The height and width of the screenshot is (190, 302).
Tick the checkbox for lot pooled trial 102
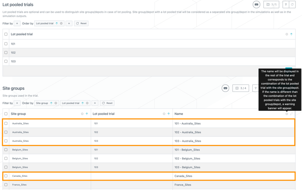[6, 53]
